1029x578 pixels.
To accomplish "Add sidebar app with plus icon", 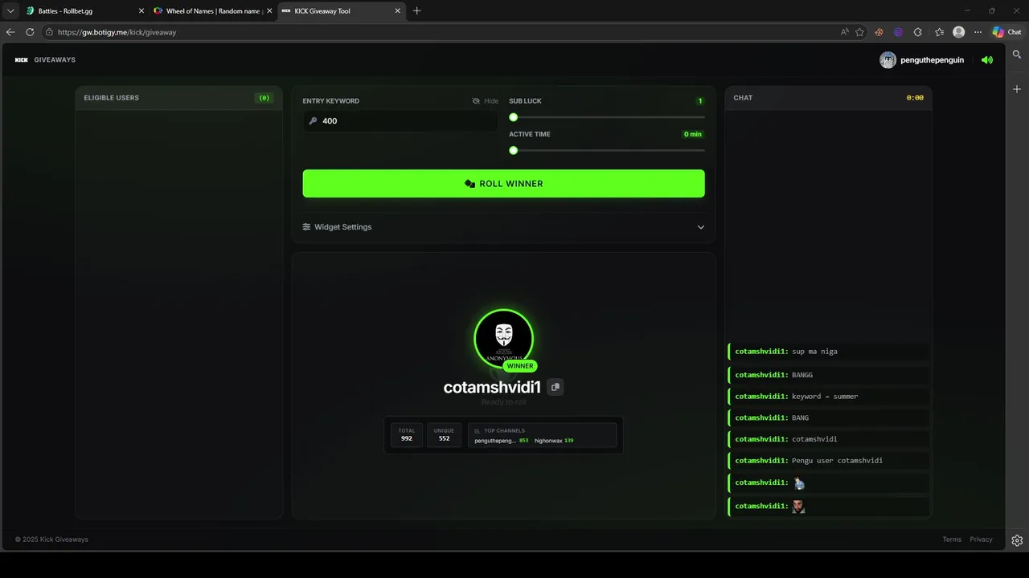I will (x=1017, y=89).
